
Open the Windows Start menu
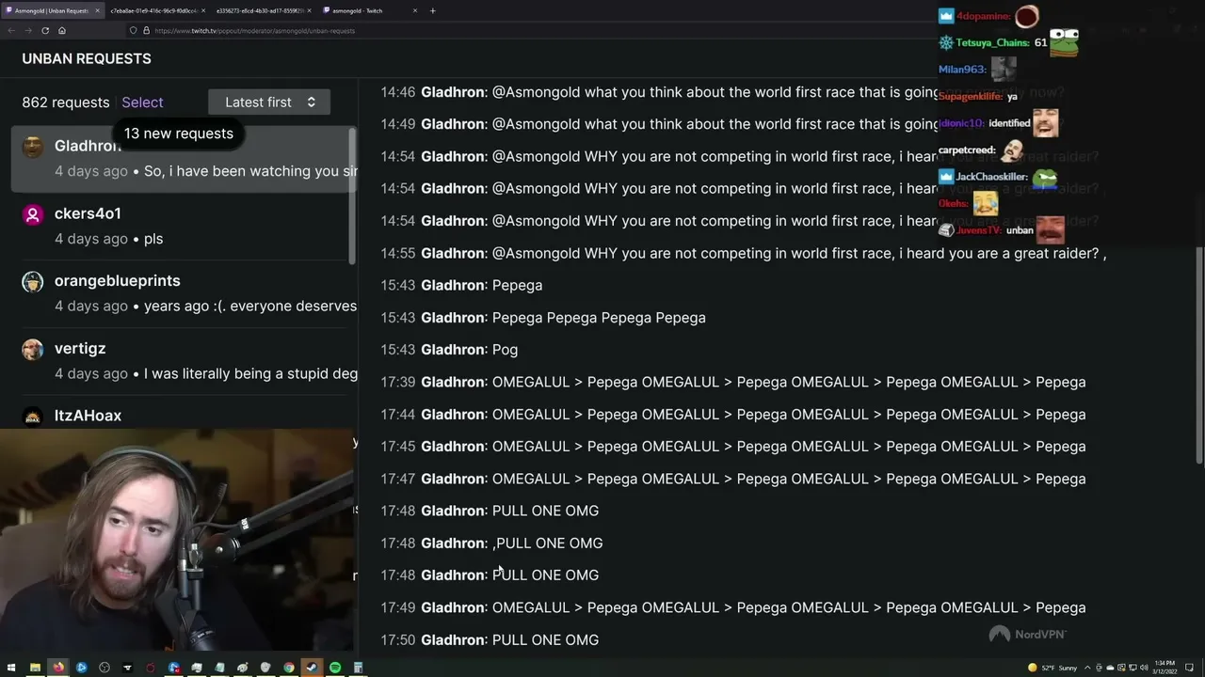pos(11,668)
